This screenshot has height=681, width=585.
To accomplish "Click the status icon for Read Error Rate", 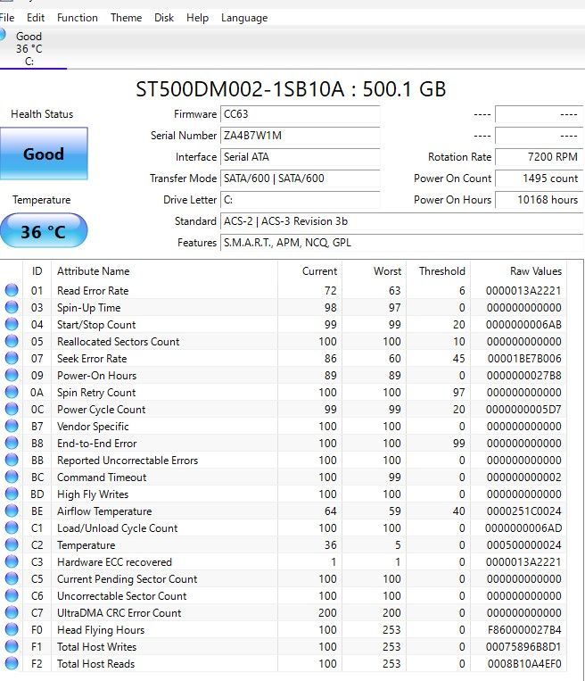I will (12, 290).
